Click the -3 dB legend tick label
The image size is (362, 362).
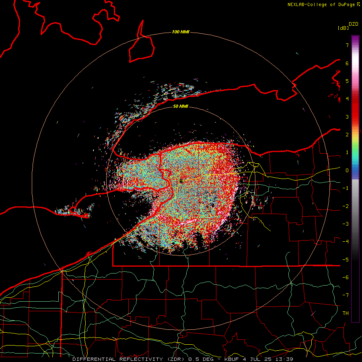click(346, 224)
